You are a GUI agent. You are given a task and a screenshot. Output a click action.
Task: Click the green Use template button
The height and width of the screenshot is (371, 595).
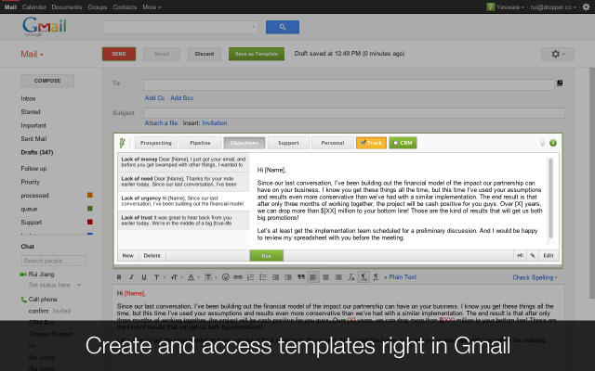266,255
